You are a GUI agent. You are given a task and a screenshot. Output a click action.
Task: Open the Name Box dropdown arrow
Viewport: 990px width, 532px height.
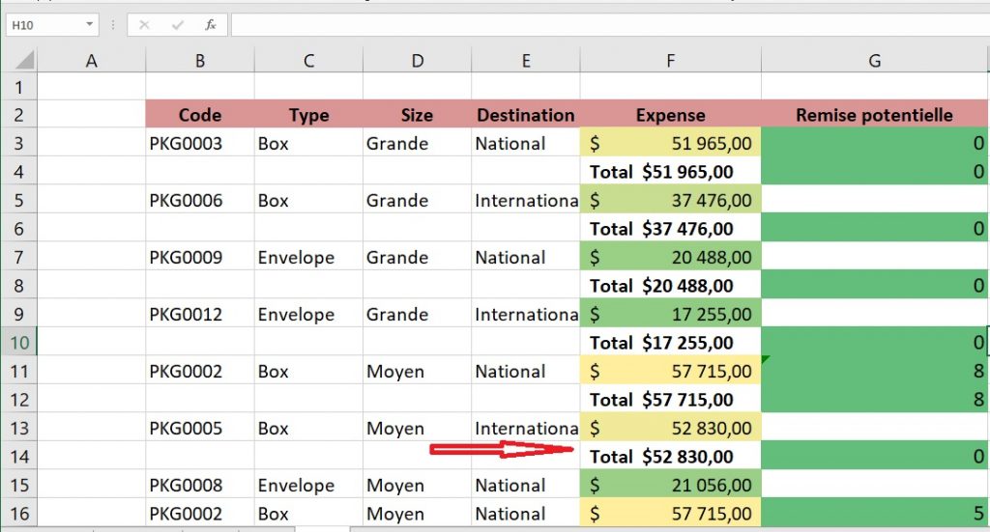pyautogui.click(x=90, y=25)
